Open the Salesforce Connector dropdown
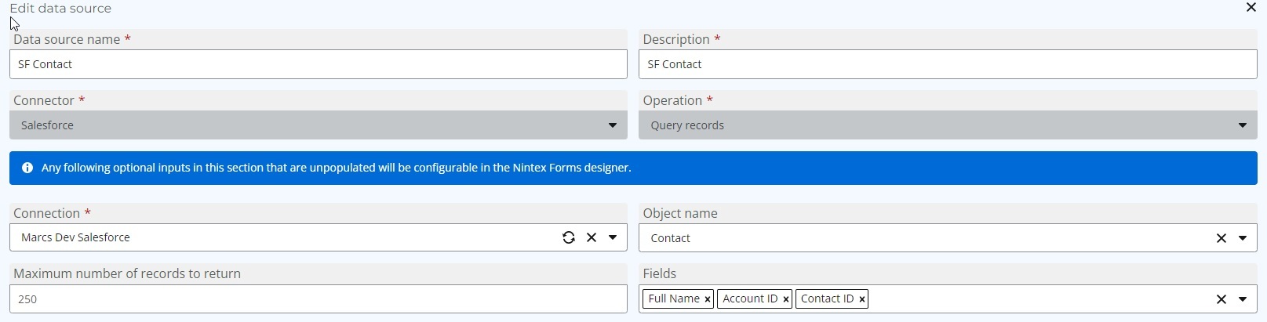Screen dimensions: 1267x322 tap(319, 125)
